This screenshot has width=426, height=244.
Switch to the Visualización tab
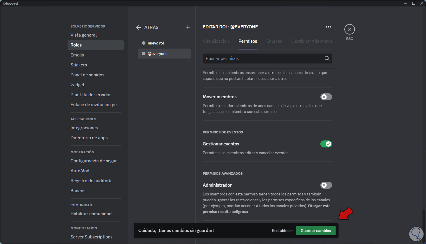pos(216,41)
